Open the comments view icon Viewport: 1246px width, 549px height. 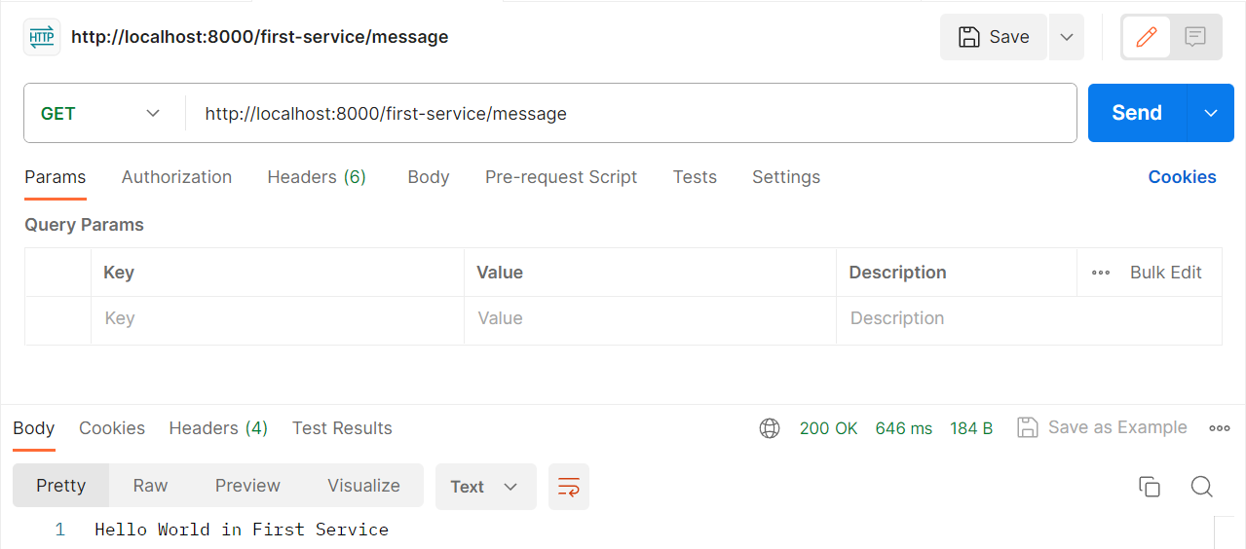coord(1195,37)
